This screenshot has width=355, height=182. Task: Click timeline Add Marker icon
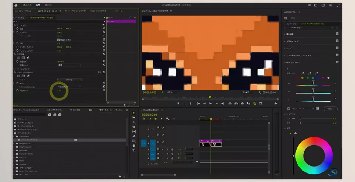[x=162, y=119]
